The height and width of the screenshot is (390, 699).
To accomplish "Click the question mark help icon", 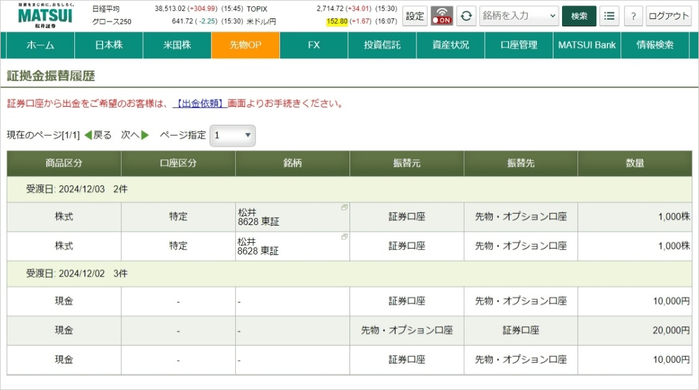I will pos(633,17).
